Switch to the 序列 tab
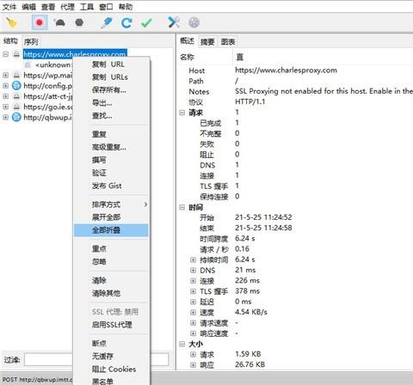The width and height of the screenshot is (413, 385). click(31, 42)
